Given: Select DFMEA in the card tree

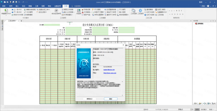Looking at the screenshot, I should pos(200,24).
